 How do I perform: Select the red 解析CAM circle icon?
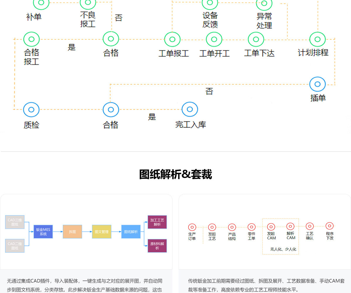(x=290, y=226)
